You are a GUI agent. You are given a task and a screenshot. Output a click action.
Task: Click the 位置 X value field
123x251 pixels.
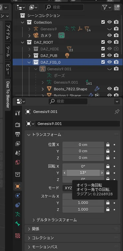tap(83, 145)
